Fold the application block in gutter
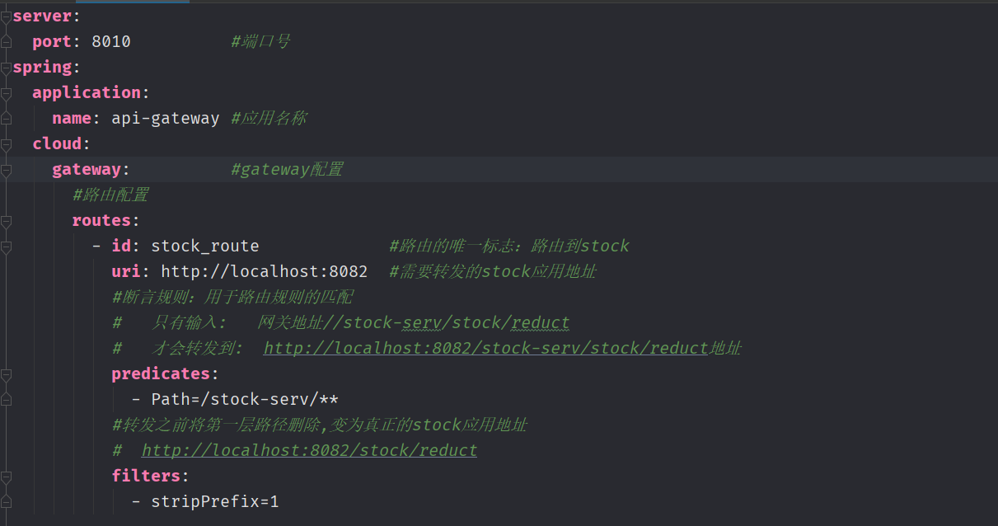Image resolution: width=998 pixels, height=526 pixels. click(x=6, y=92)
